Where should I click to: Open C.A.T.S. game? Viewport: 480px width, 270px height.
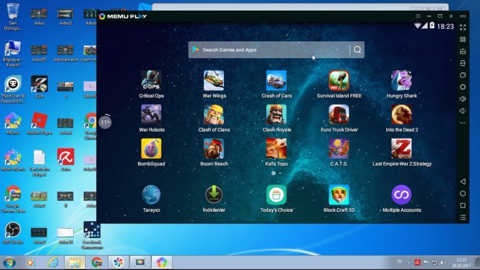(x=339, y=149)
